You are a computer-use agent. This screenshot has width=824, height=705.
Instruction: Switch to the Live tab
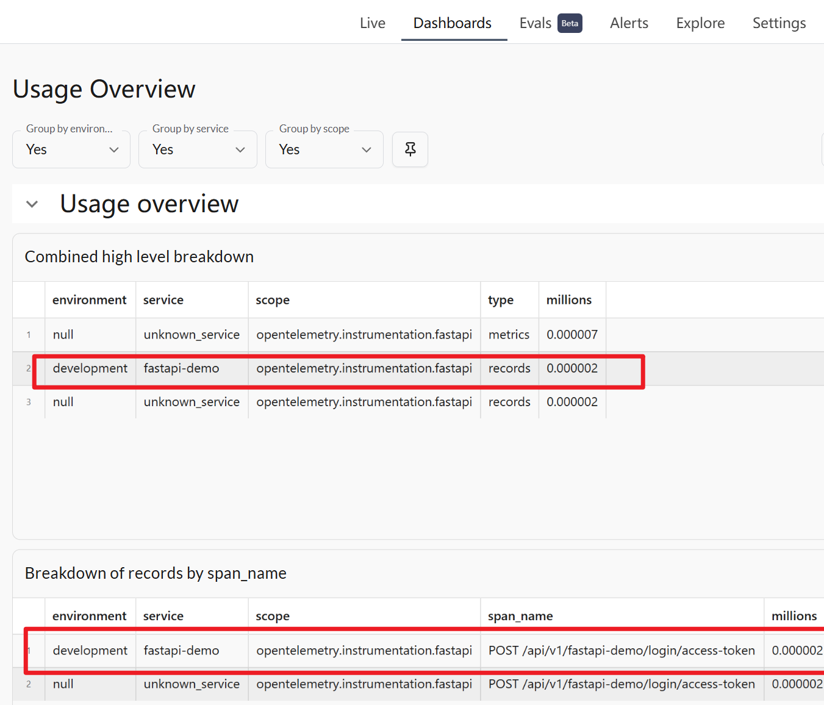point(372,23)
